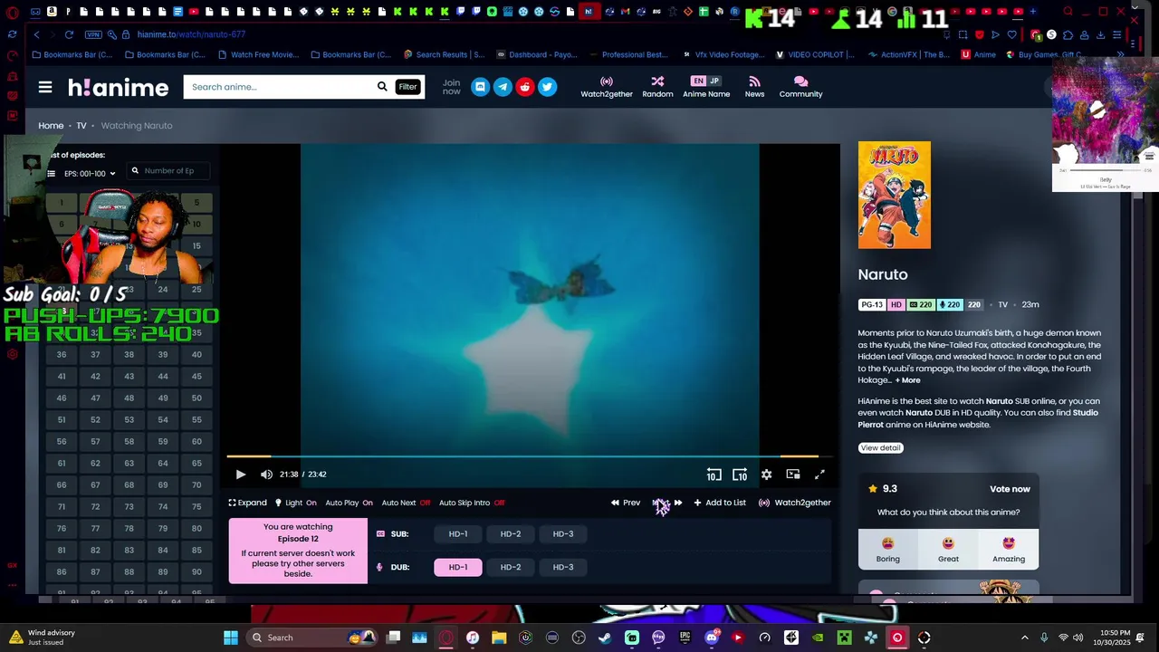
Task: Open Watch2gether from the header
Action: (x=607, y=87)
